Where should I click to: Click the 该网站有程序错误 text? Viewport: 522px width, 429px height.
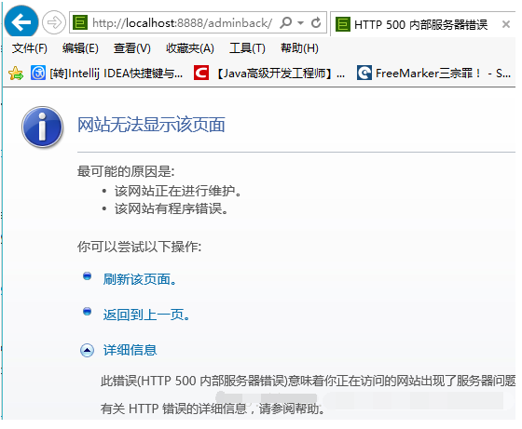172,208
